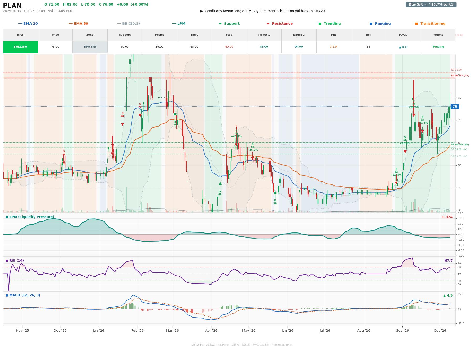
Task: Click the Resist value 89.00
Action: [x=159, y=47]
